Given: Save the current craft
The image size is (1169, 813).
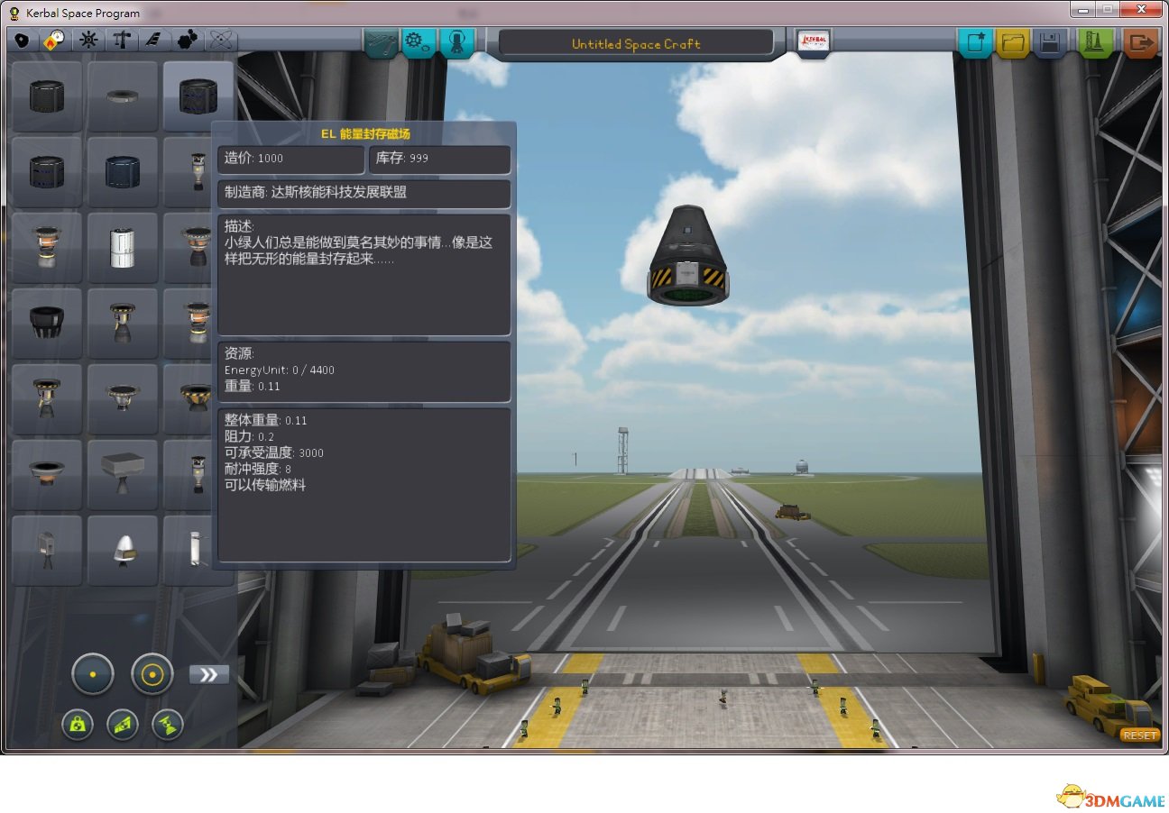Looking at the screenshot, I should (x=1050, y=42).
